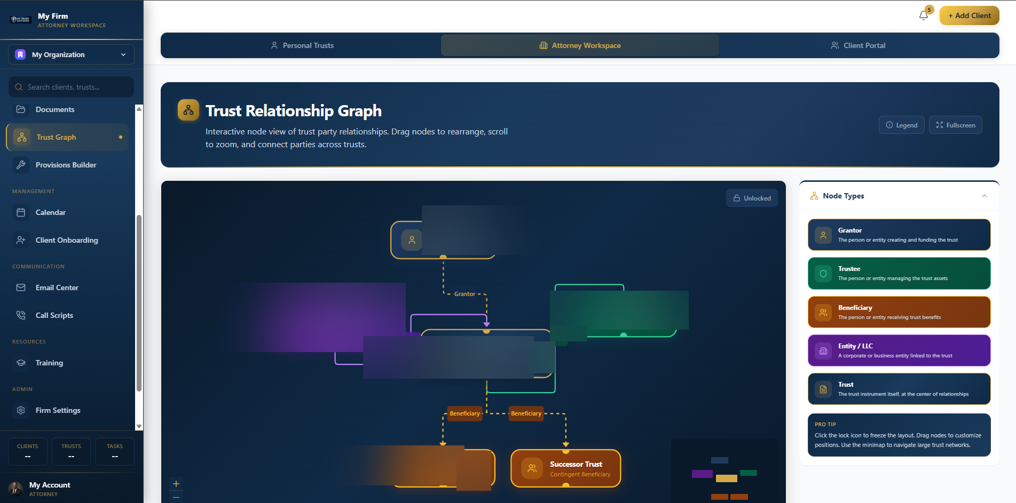The height and width of the screenshot is (503, 1016).
Task: Select the Call Scripts icon
Action: click(x=21, y=315)
